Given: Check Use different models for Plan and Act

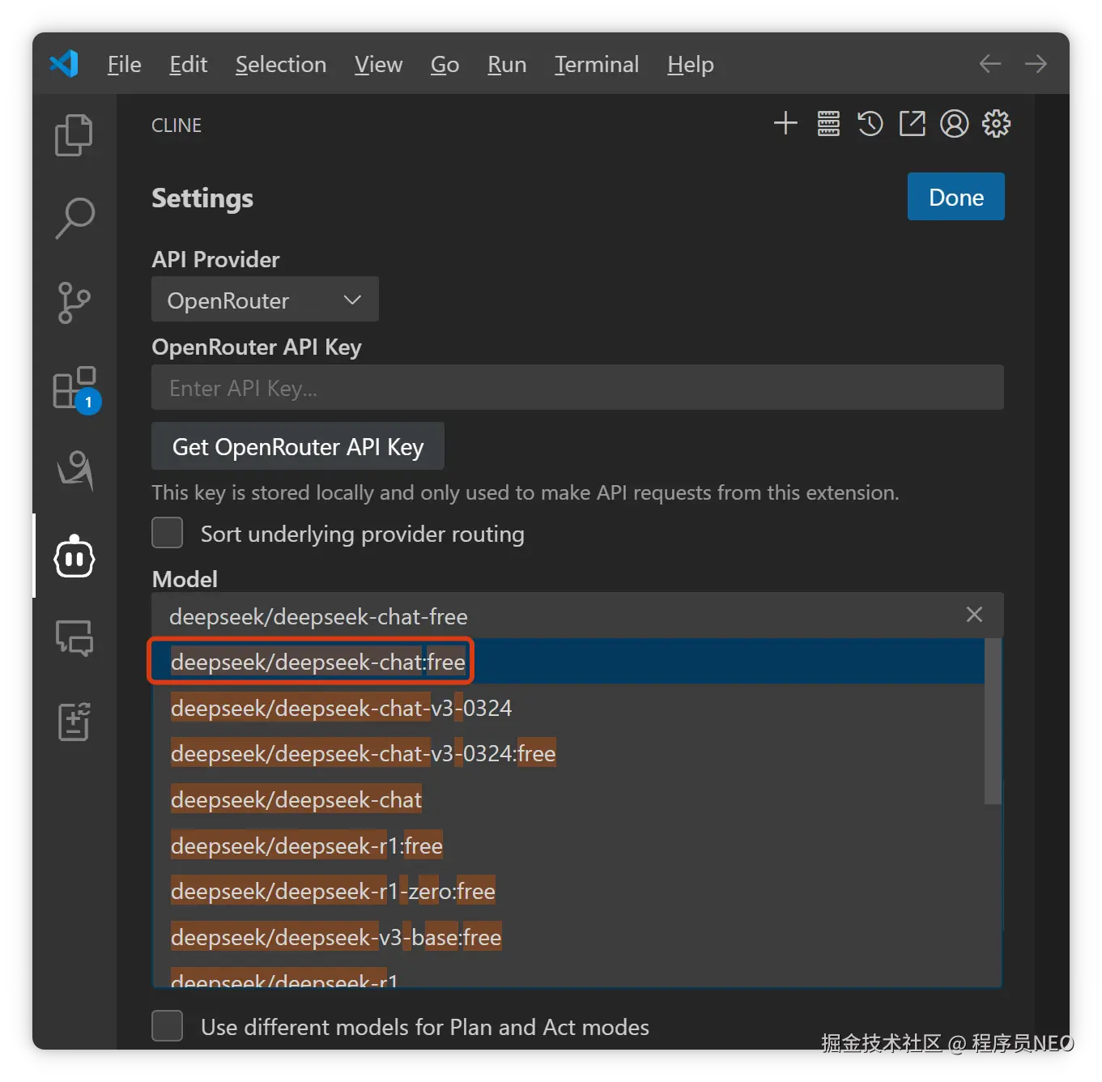Looking at the screenshot, I should pos(168,1026).
